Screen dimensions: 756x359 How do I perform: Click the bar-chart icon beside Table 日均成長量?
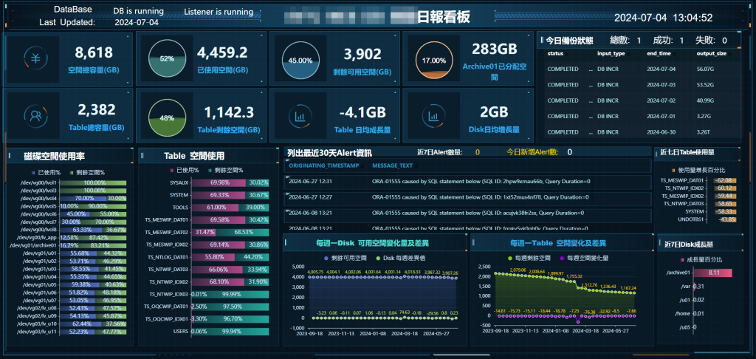300,116
